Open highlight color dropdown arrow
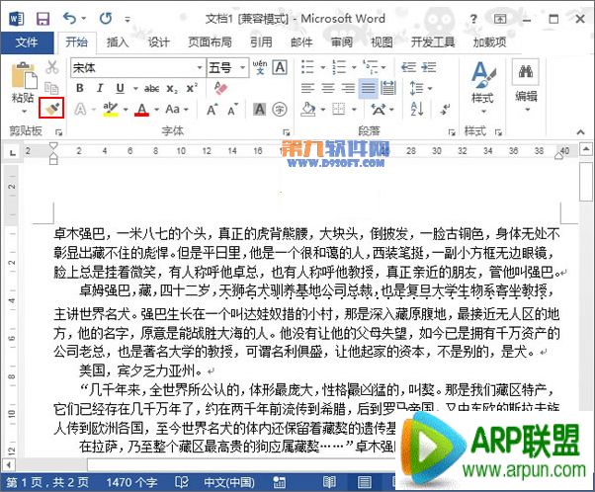 (x=126, y=110)
